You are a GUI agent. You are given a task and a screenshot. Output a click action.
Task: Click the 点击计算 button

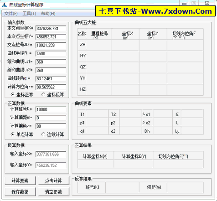pyautogui.click(x=54, y=180)
